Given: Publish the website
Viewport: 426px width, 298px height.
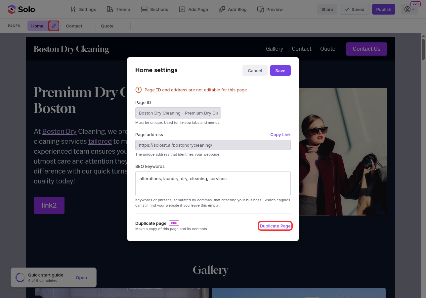Looking at the screenshot, I should 384,9.
